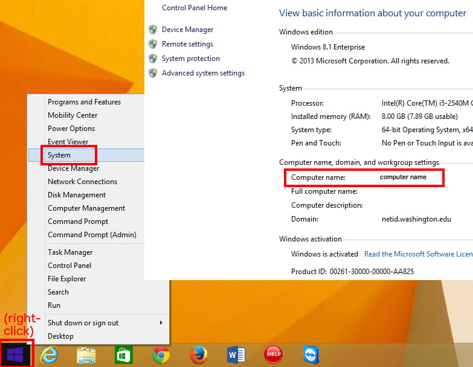Read the Microsoft Software License link
Screen dimensions: 473x367
[x=419, y=254]
